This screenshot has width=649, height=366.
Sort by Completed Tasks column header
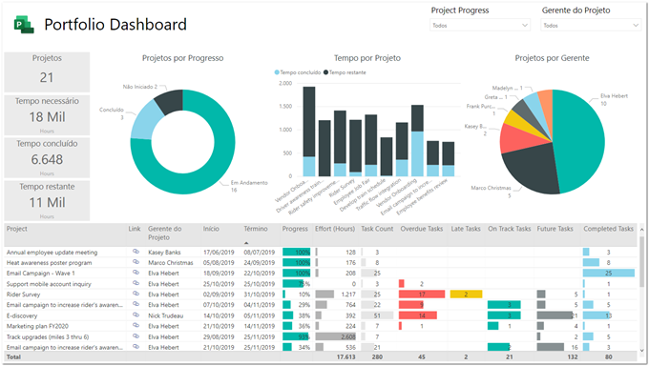point(608,229)
